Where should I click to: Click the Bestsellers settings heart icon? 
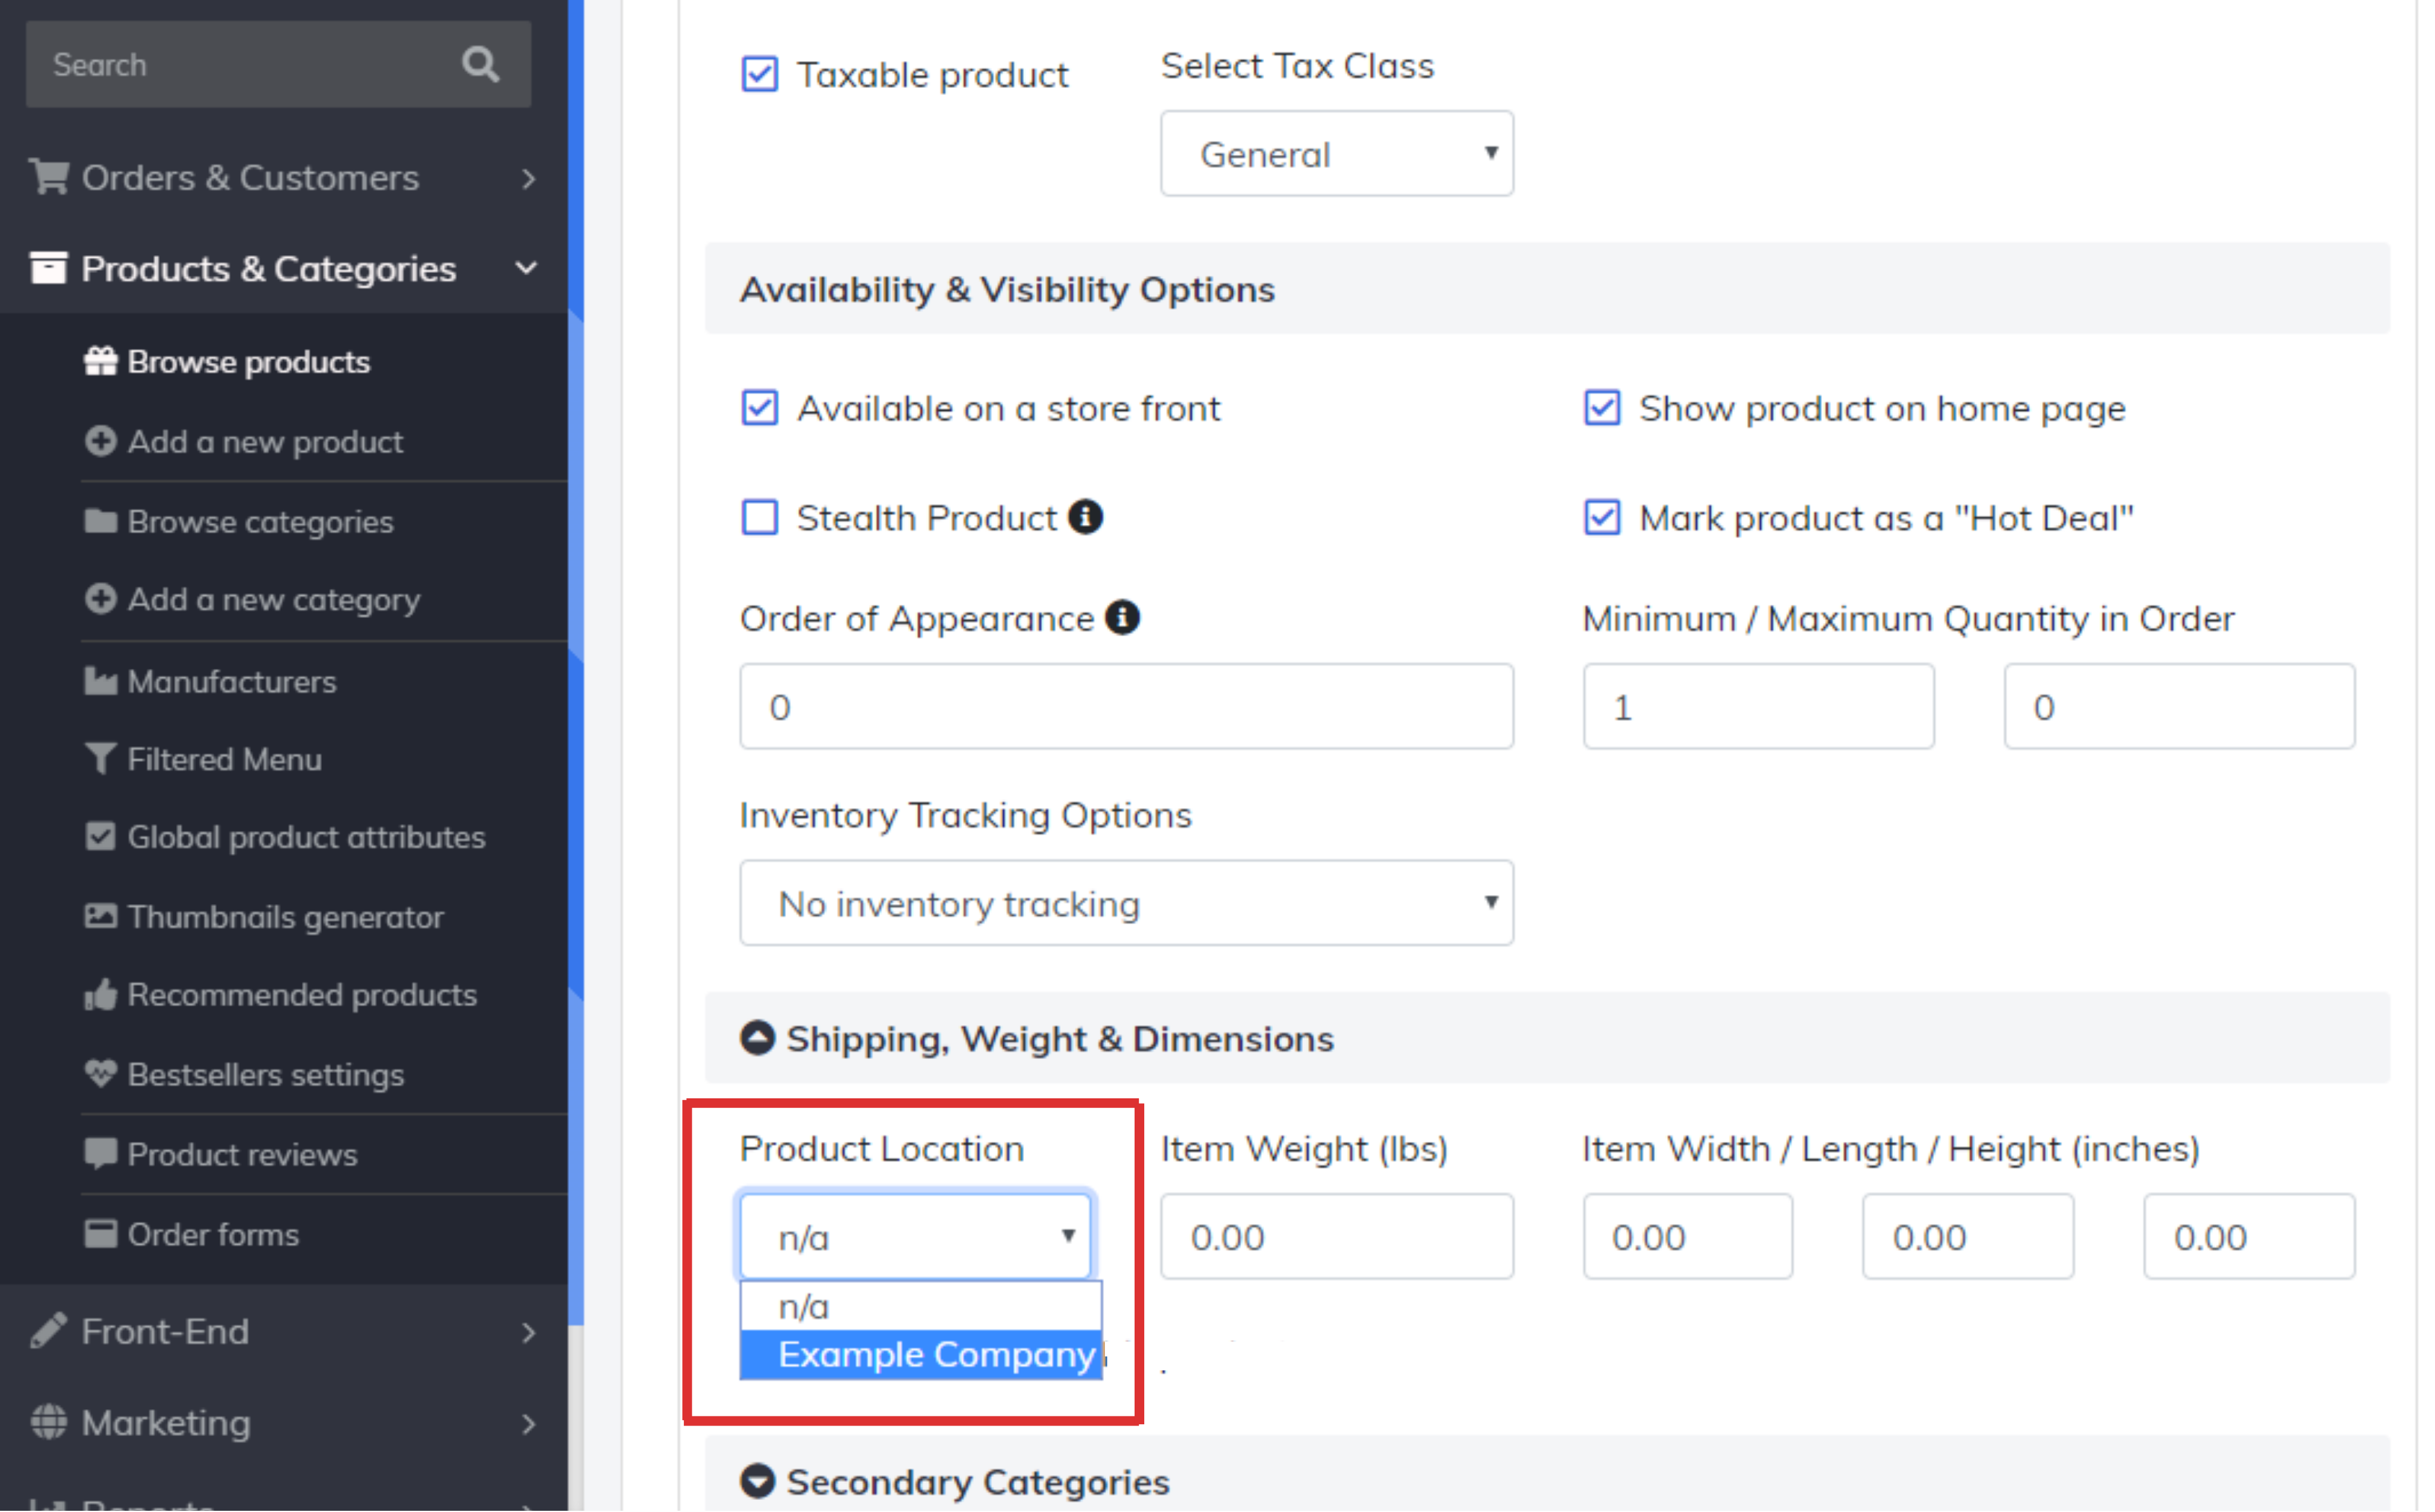[x=100, y=1075]
